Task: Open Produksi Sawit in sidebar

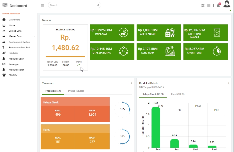Action: coord(17,59)
